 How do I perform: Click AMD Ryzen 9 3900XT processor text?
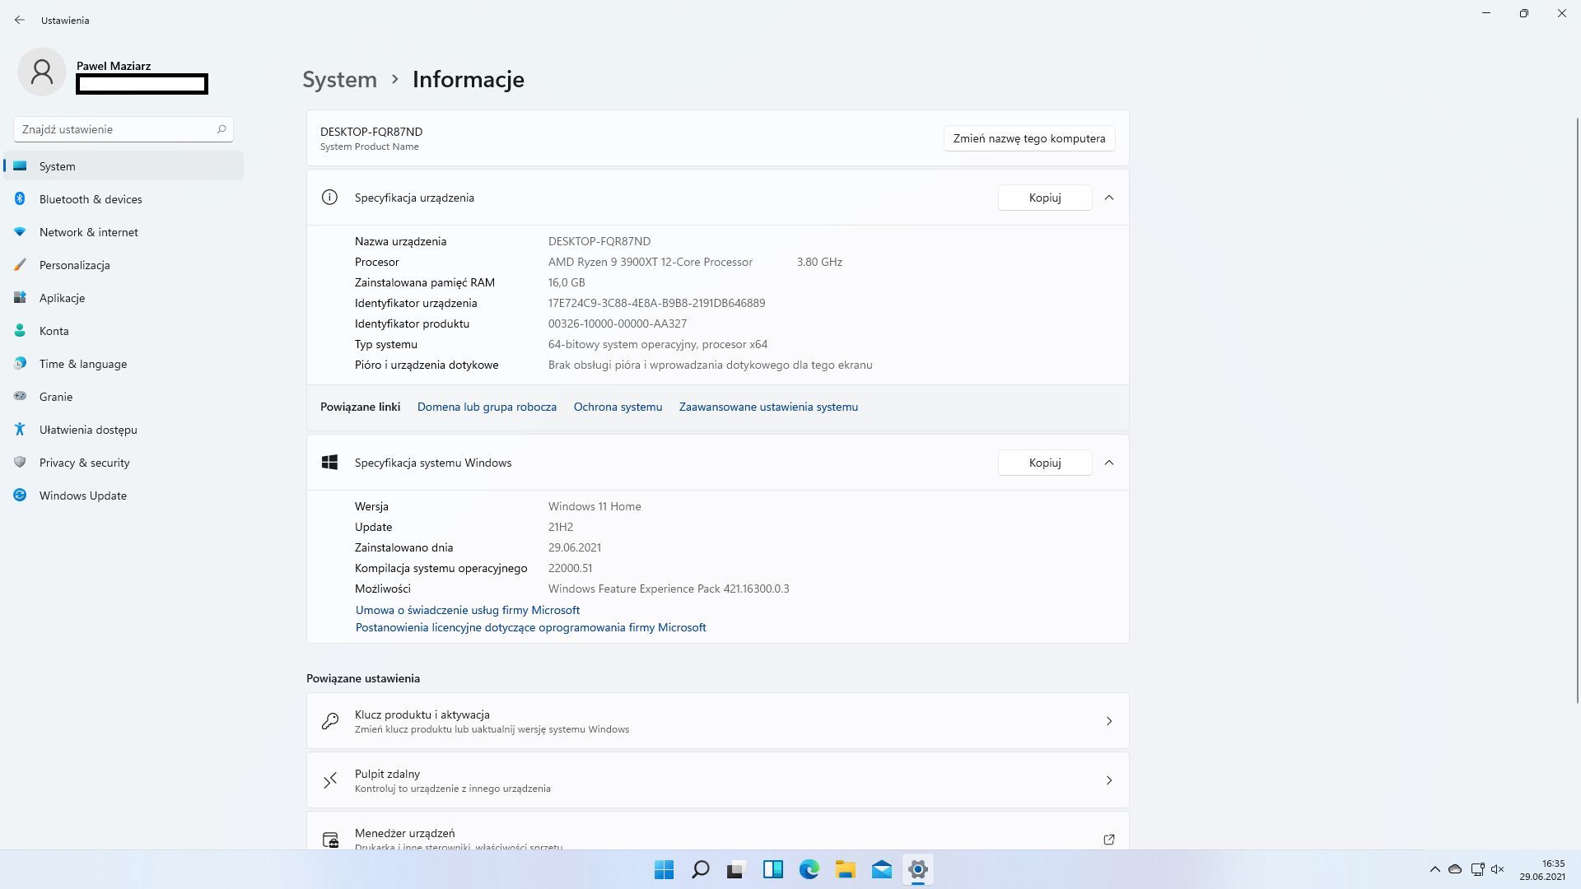point(651,262)
